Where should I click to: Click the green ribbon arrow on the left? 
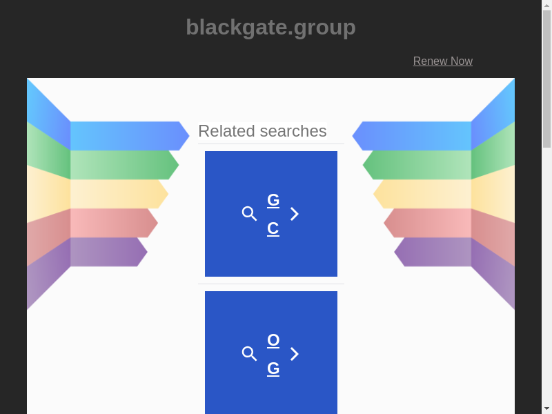pos(123,165)
